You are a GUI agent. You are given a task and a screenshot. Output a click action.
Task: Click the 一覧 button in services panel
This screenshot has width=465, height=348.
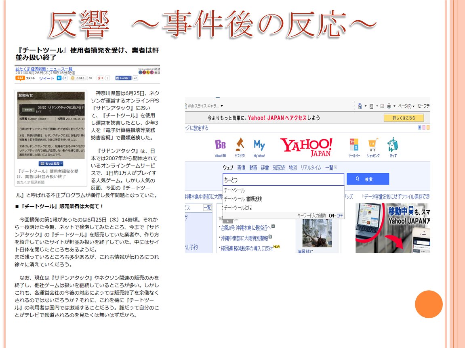click(x=207, y=208)
